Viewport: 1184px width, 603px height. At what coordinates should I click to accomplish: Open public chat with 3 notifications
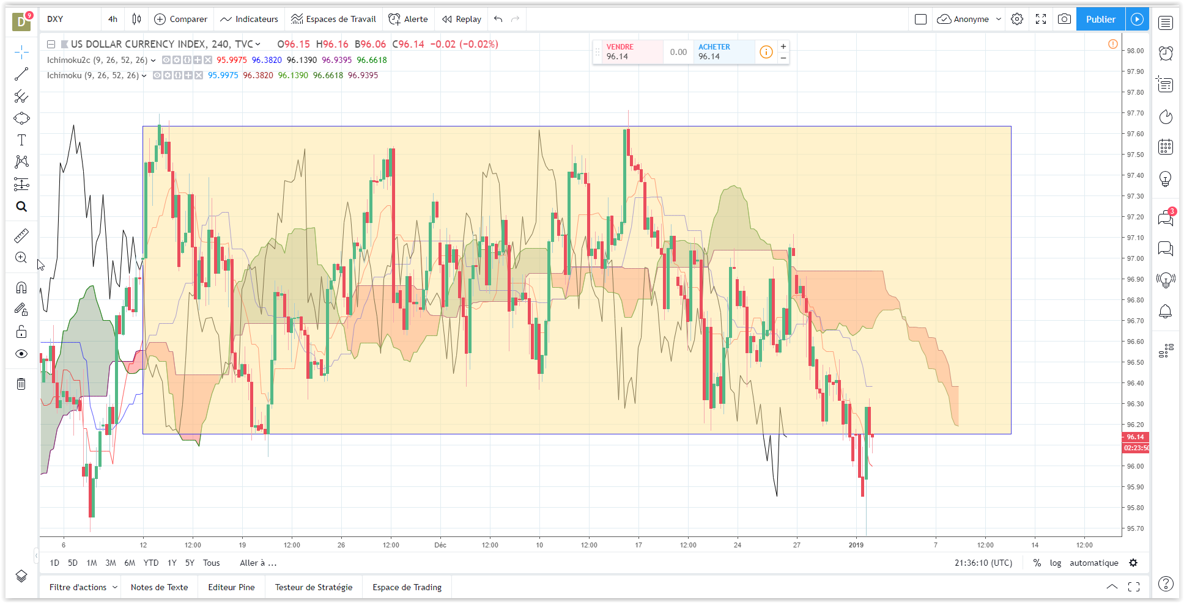pos(1166,217)
